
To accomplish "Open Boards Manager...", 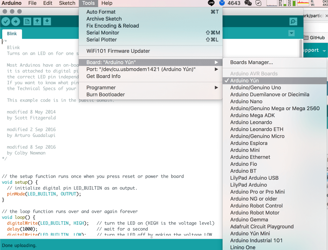I will [x=275, y=62].
